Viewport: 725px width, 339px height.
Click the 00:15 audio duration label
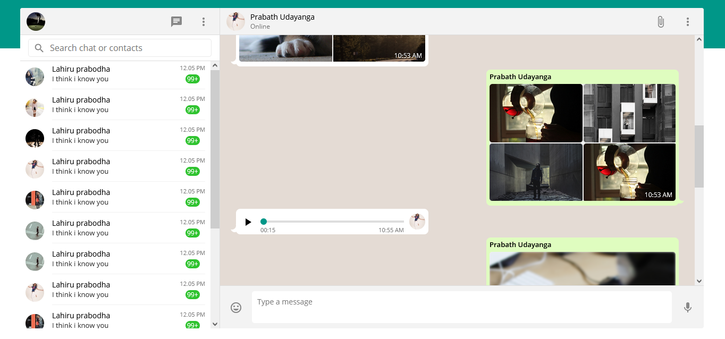tap(268, 230)
